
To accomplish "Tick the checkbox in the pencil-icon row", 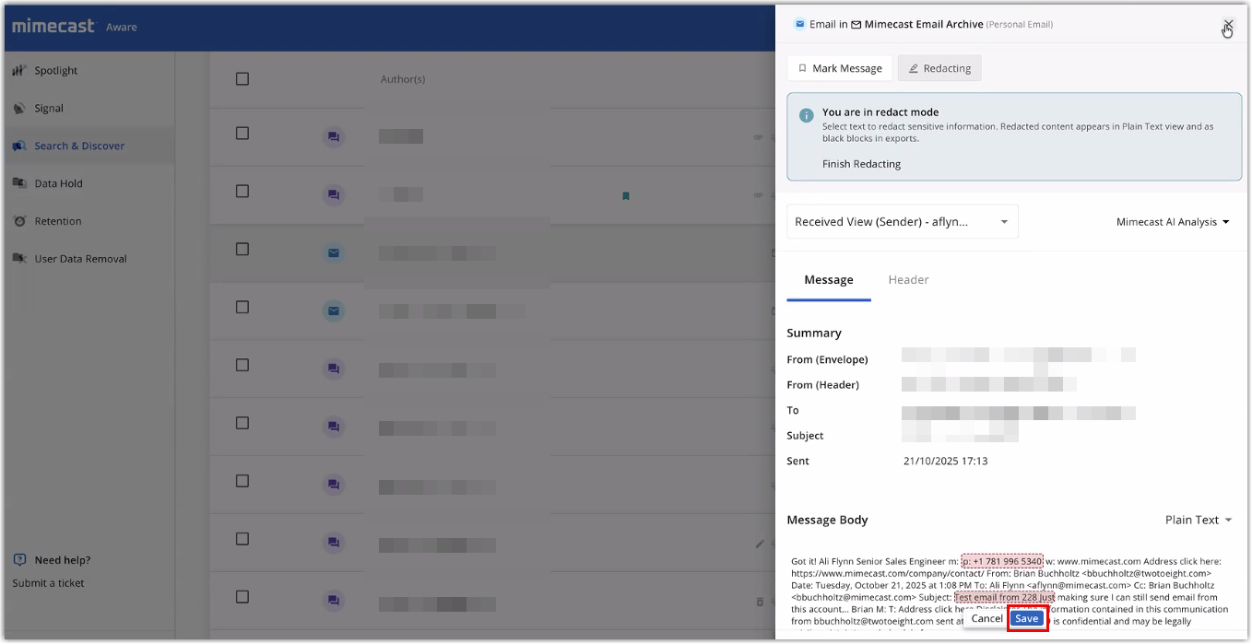I will coord(242,538).
